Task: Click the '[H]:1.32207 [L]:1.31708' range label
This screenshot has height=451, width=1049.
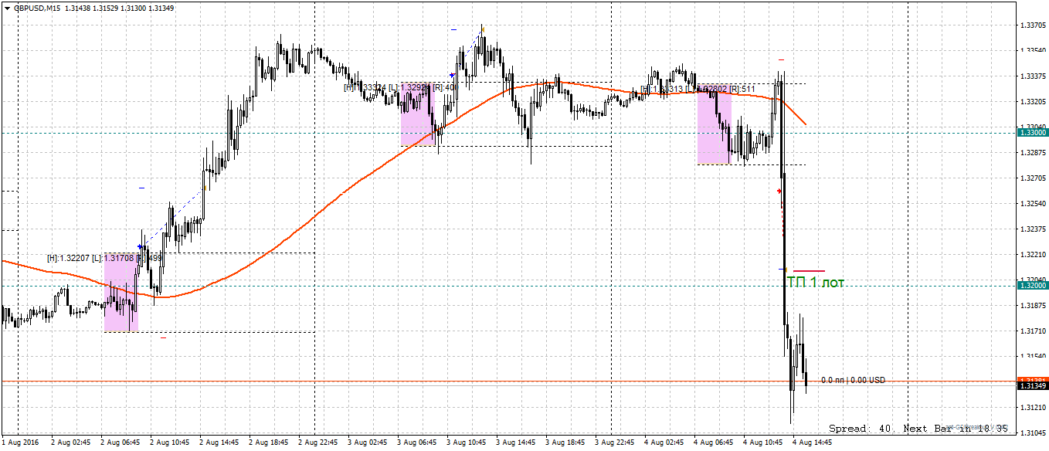Action: pos(91,257)
